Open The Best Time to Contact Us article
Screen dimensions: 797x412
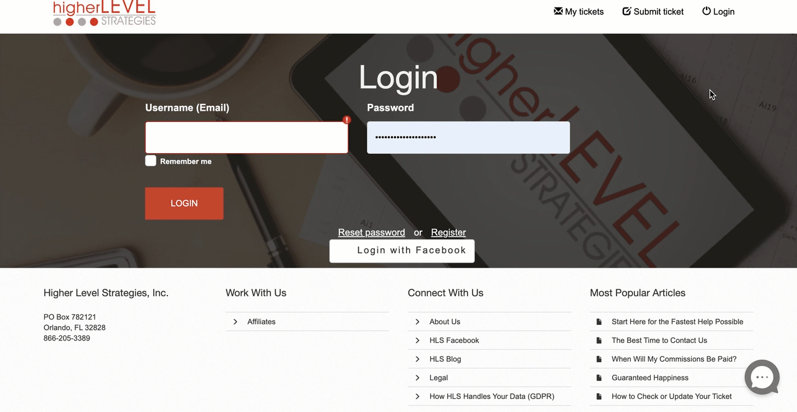pos(659,340)
